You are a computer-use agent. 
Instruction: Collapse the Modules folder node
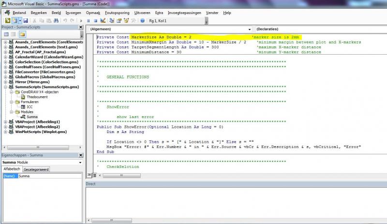(11, 112)
